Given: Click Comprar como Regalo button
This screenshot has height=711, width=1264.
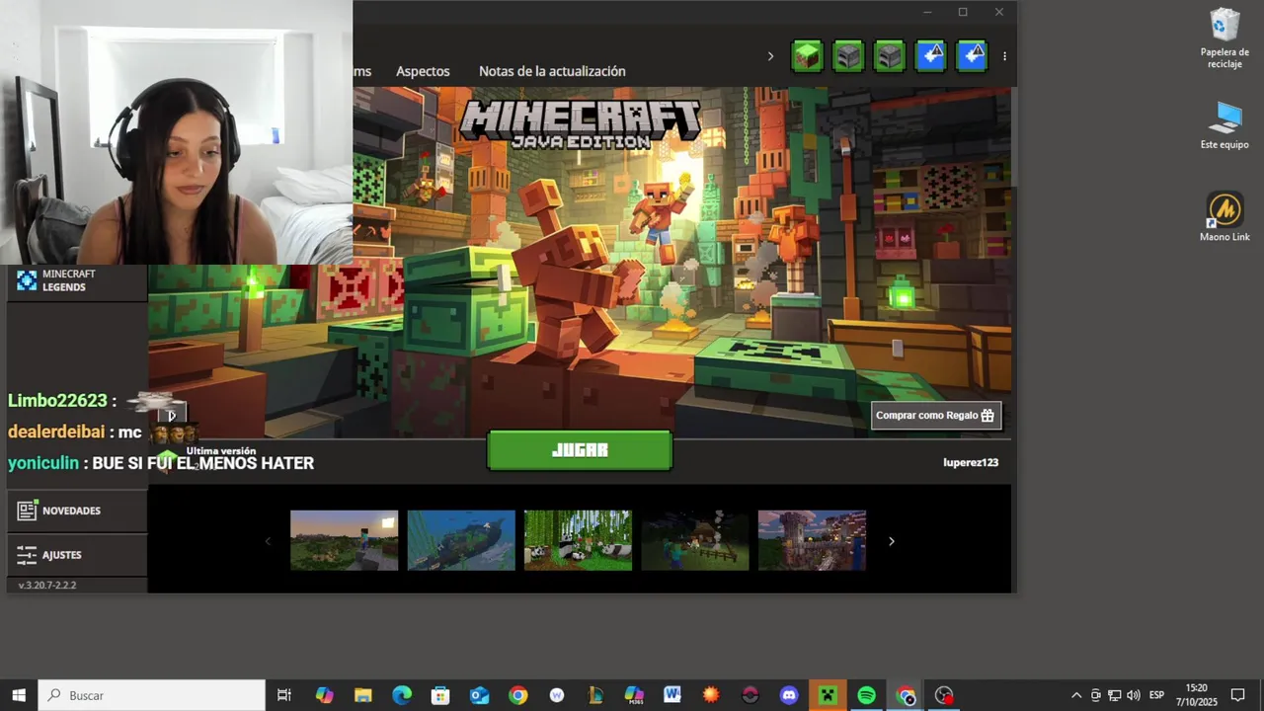Looking at the screenshot, I should coord(936,415).
